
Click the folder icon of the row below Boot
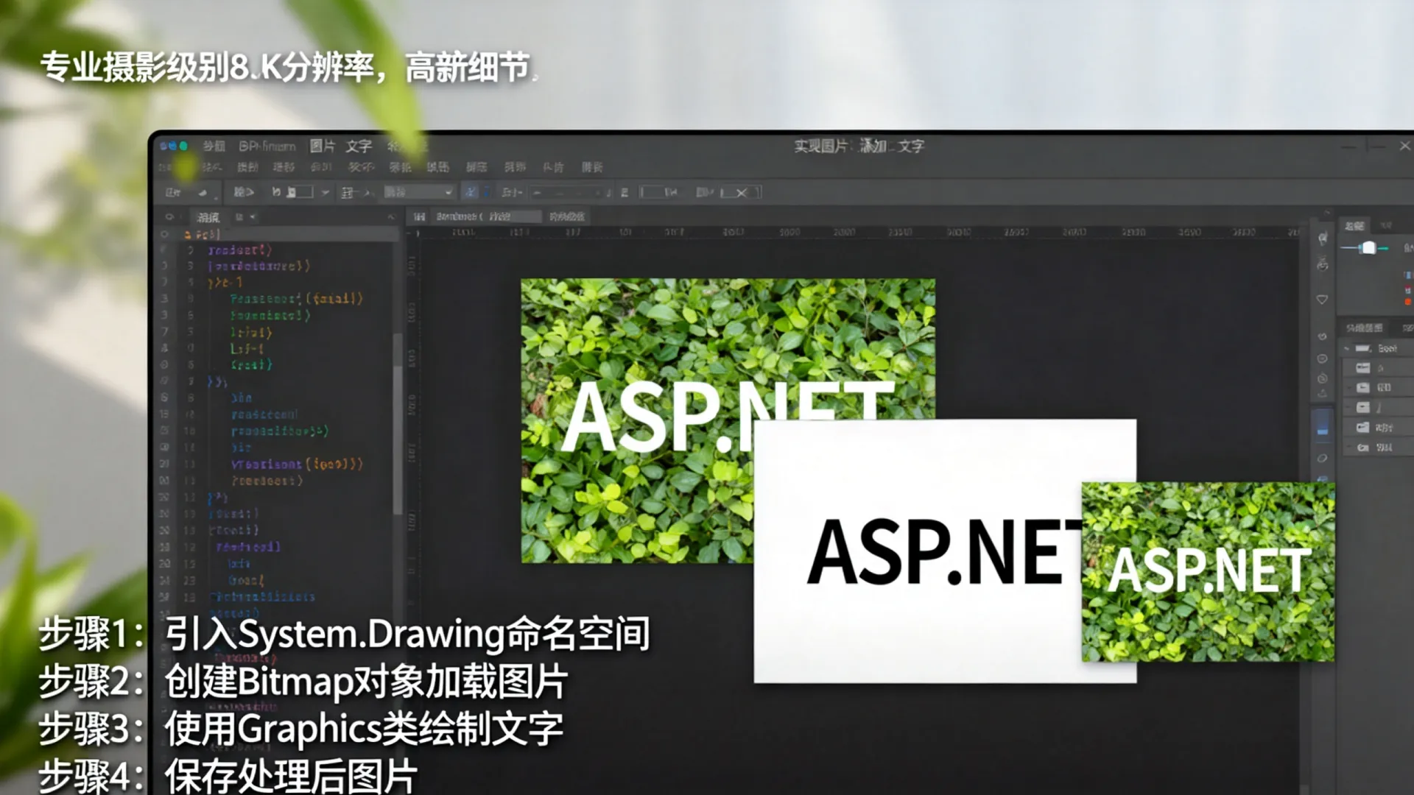[x=1363, y=368]
